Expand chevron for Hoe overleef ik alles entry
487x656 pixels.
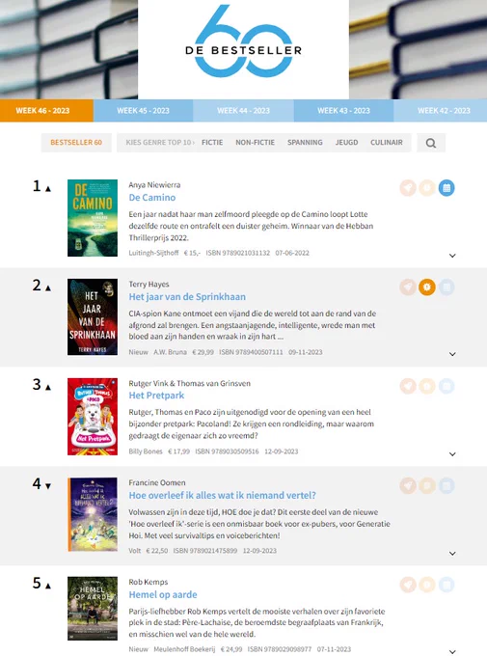[452, 554]
